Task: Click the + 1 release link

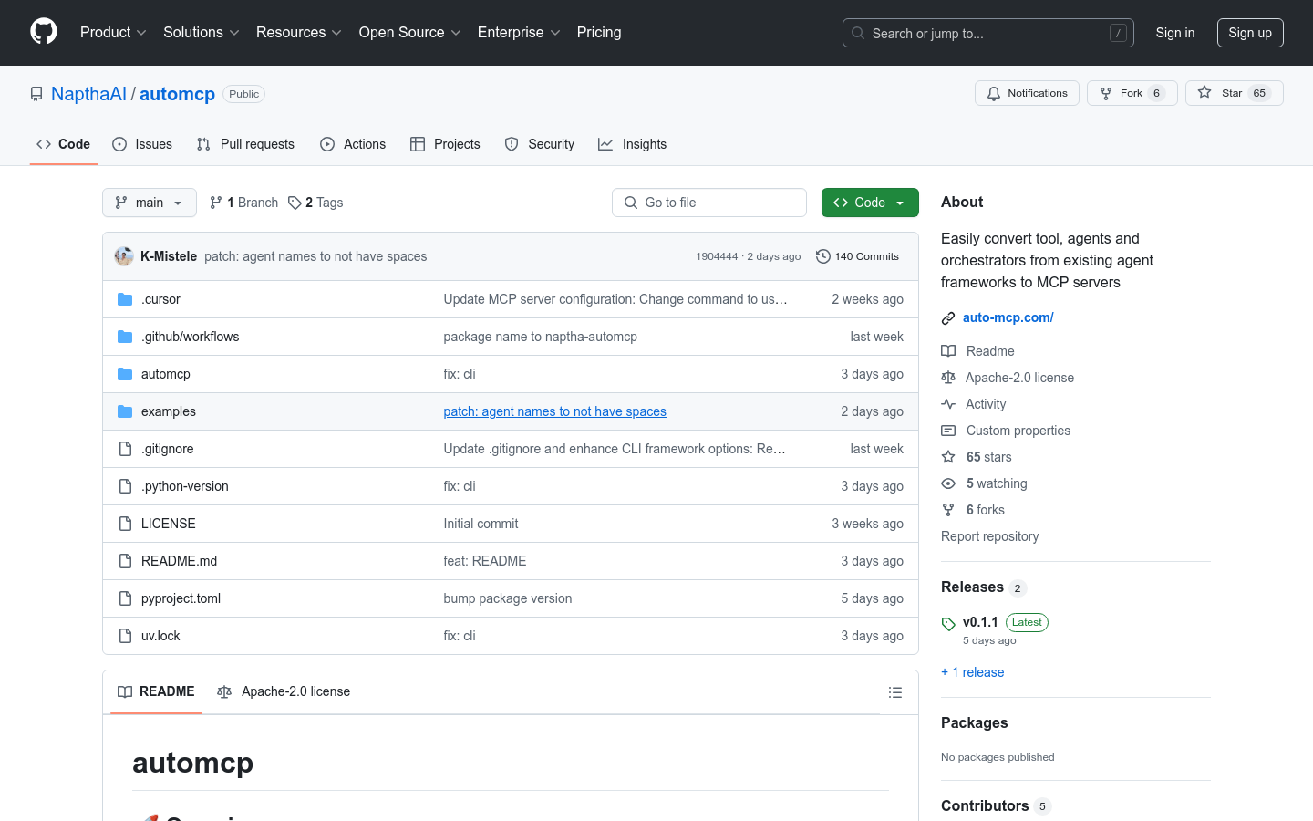Action: tap(973, 672)
